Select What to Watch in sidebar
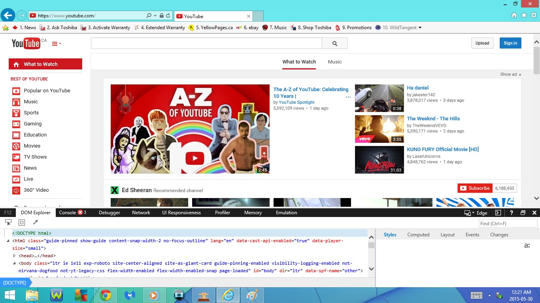The height and width of the screenshot is (303, 540). 45,64
